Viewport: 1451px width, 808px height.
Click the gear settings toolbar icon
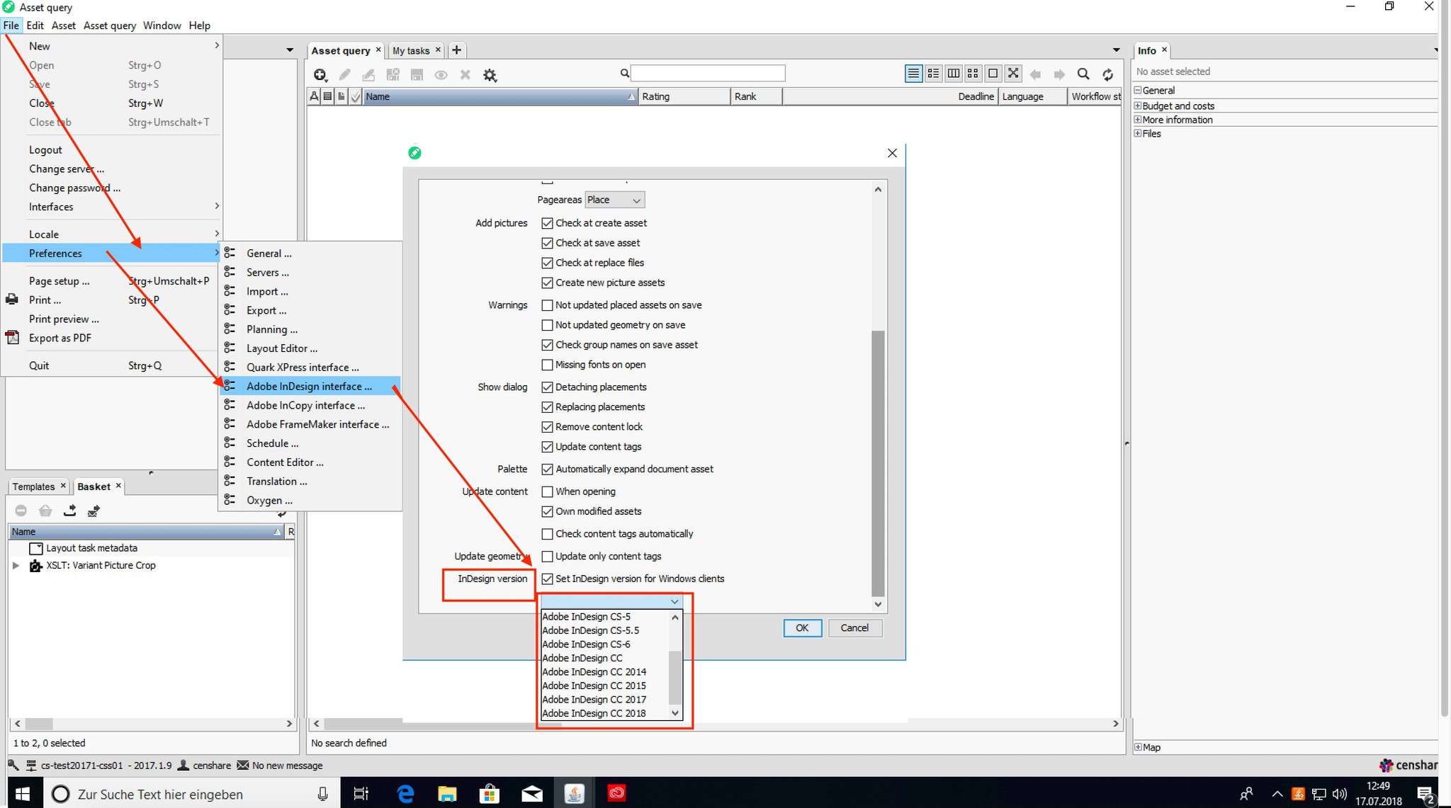tap(490, 75)
